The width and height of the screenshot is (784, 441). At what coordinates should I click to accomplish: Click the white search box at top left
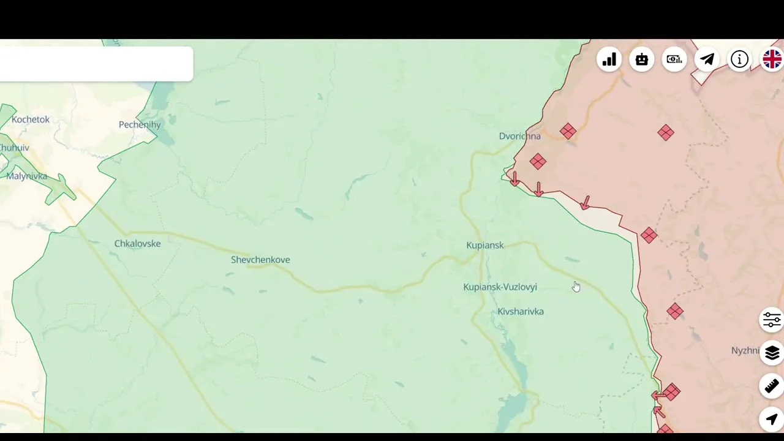(96, 64)
